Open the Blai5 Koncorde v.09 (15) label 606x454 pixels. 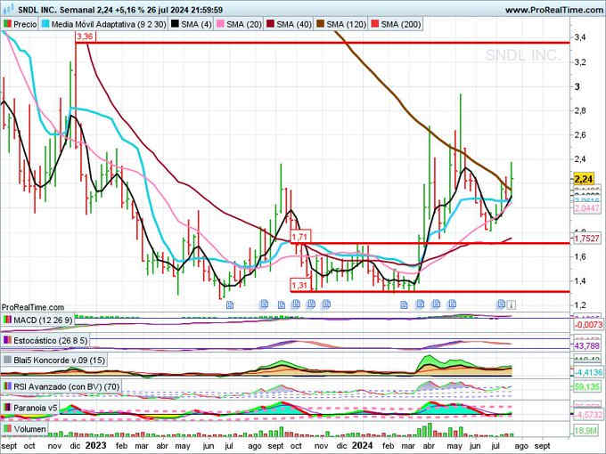point(59,361)
